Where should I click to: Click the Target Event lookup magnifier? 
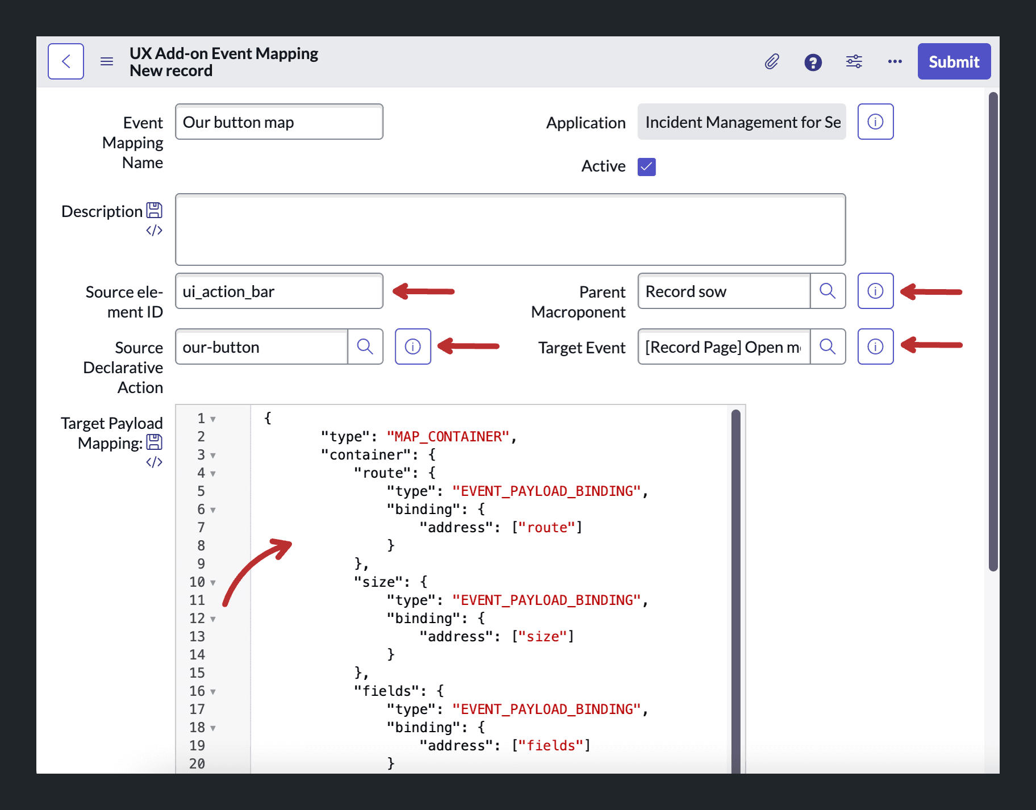click(x=828, y=346)
